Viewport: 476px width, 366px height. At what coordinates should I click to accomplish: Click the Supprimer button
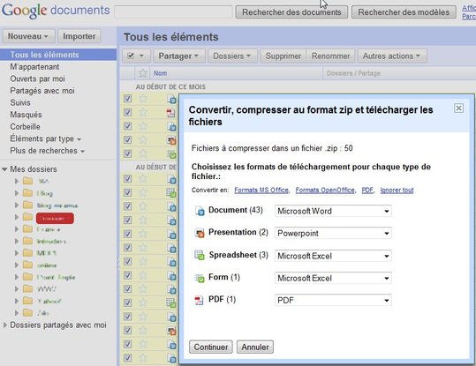283,56
